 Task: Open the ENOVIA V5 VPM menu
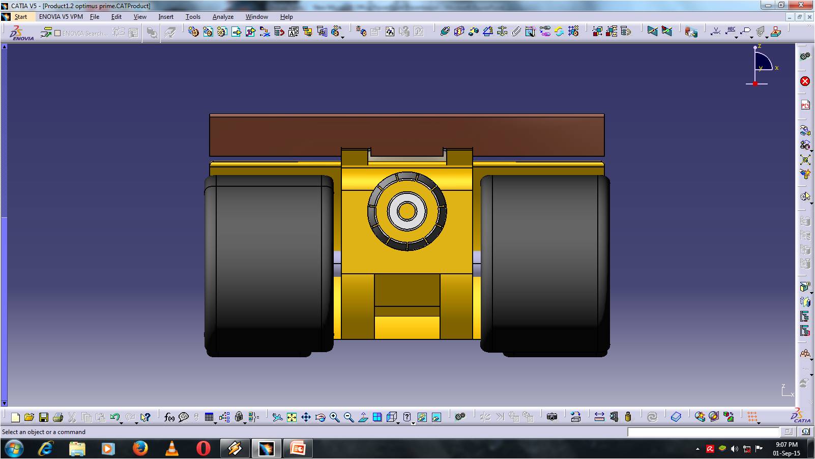61,17
